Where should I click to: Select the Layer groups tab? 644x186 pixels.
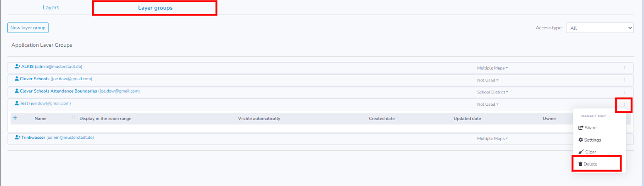155,8
